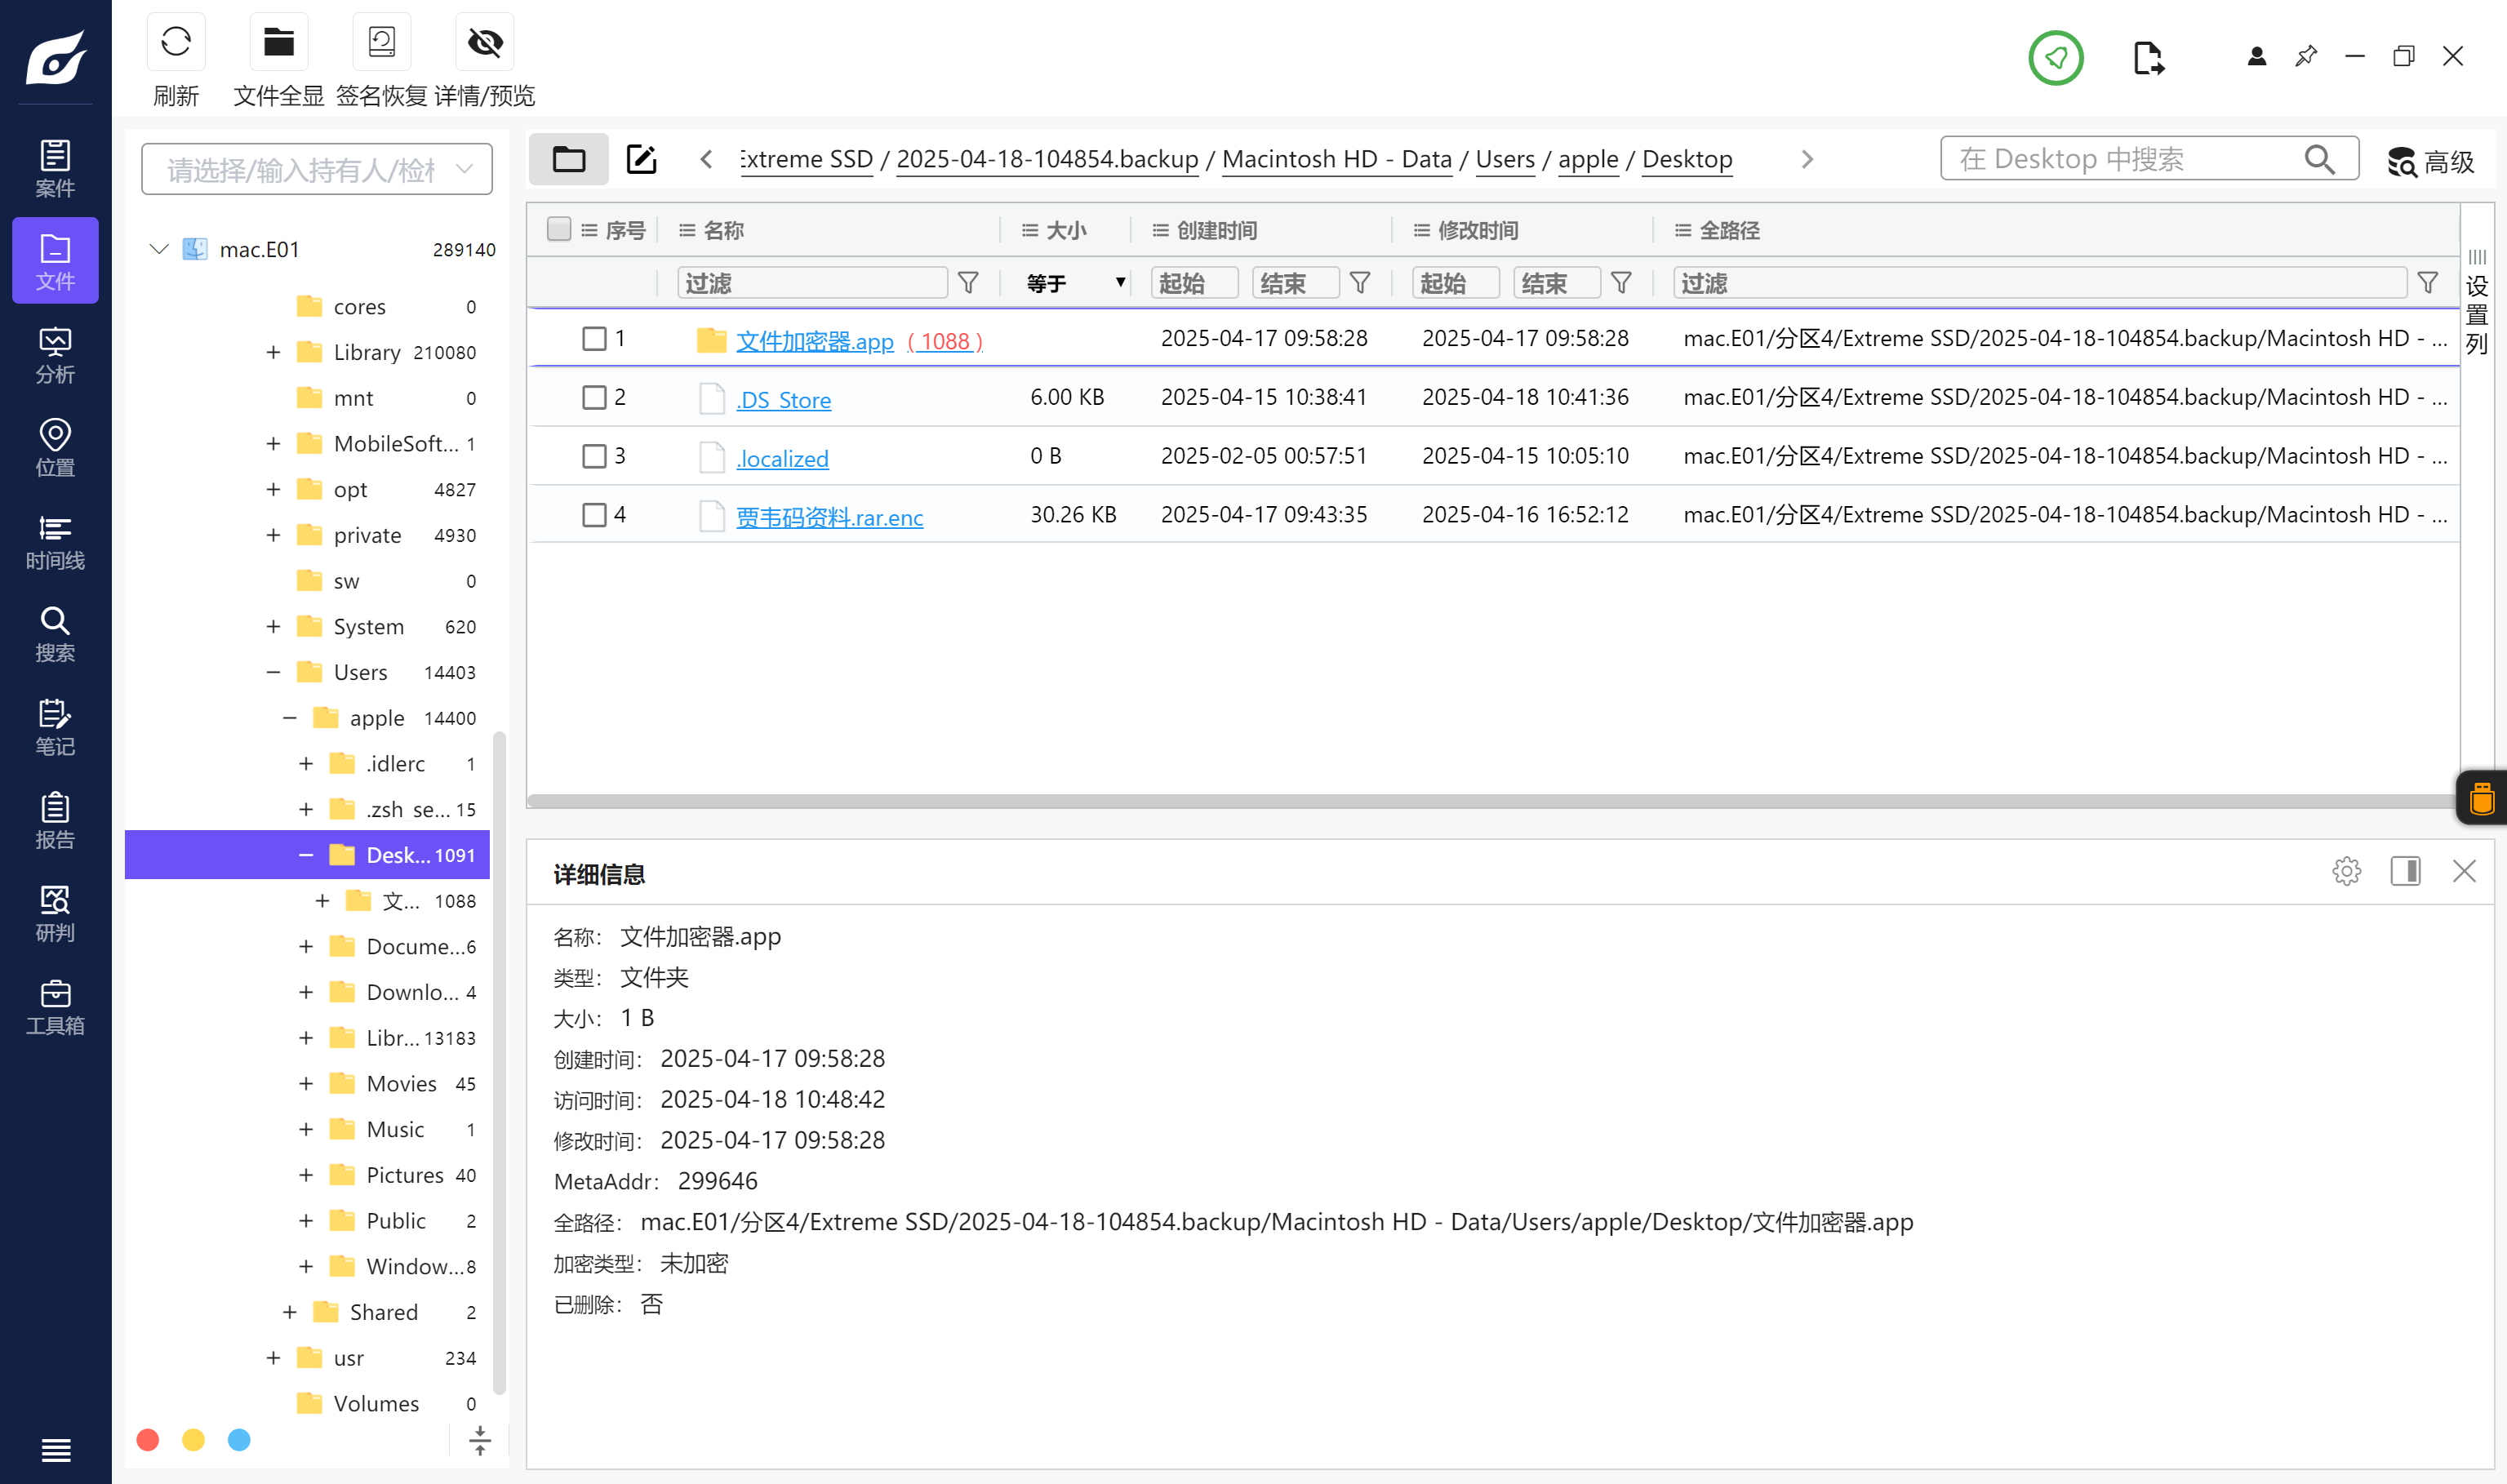Click the orange floating widget icon
Viewport: 2507px width, 1484px height.
point(2481,798)
